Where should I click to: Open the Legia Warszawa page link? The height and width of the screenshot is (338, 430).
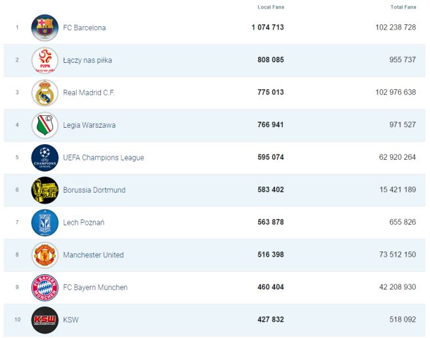89,125
